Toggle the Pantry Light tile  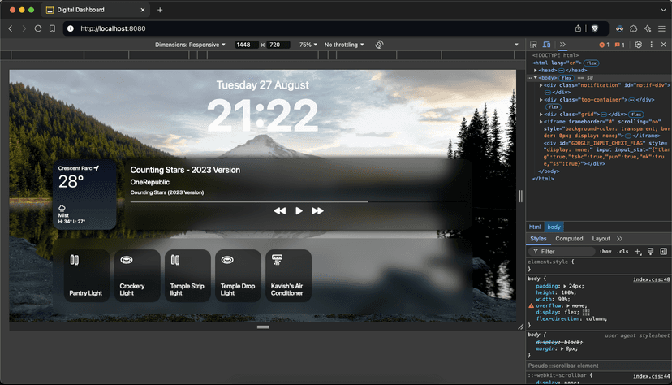86,275
